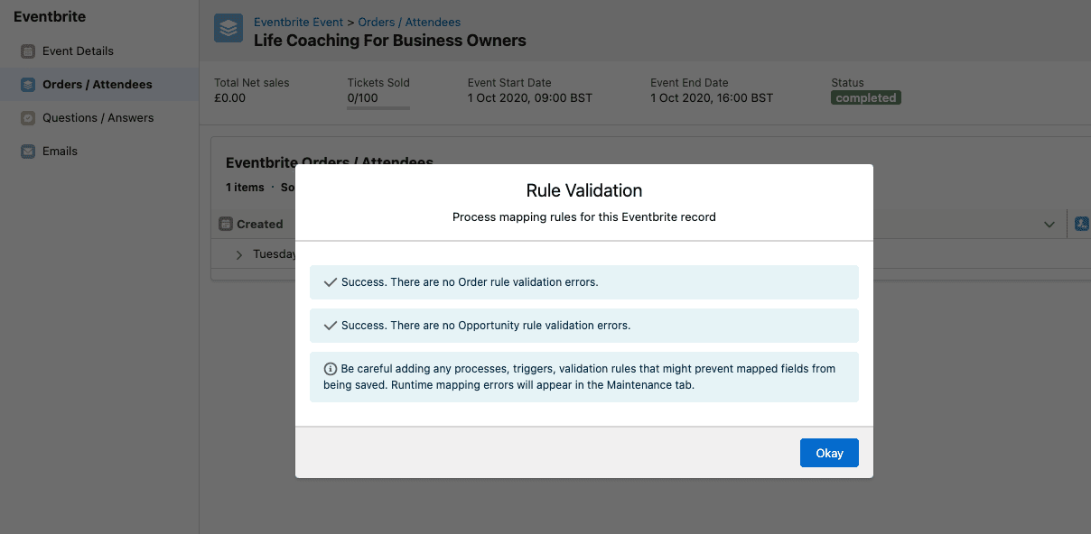The image size is (1091, 534).
Task: Click the Rule Validation dialog heading
Action: tap(584, 190)
